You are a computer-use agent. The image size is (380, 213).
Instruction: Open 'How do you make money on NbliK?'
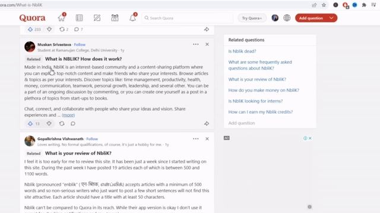pyautogui.click(x=264, y=90)
